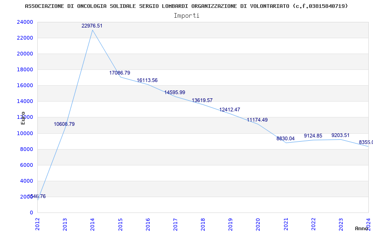
Task: Click the 20000 y-axis tick label
Action: point(25,54)
